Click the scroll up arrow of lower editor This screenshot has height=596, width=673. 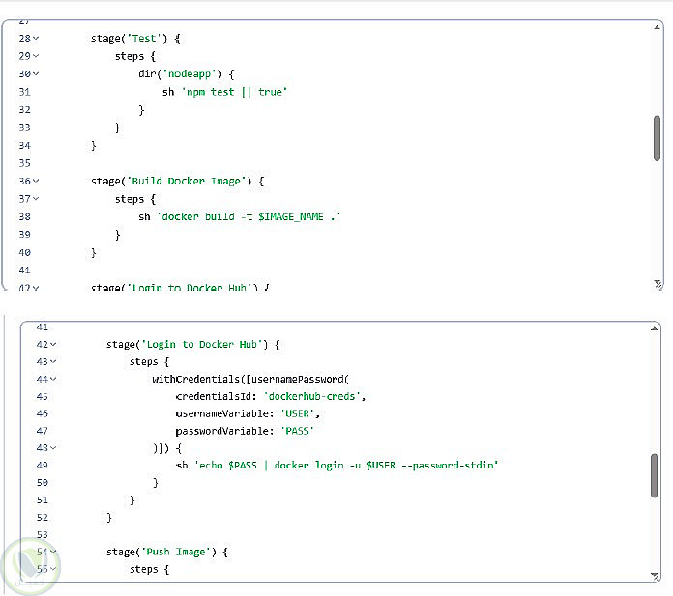(654, 328)
